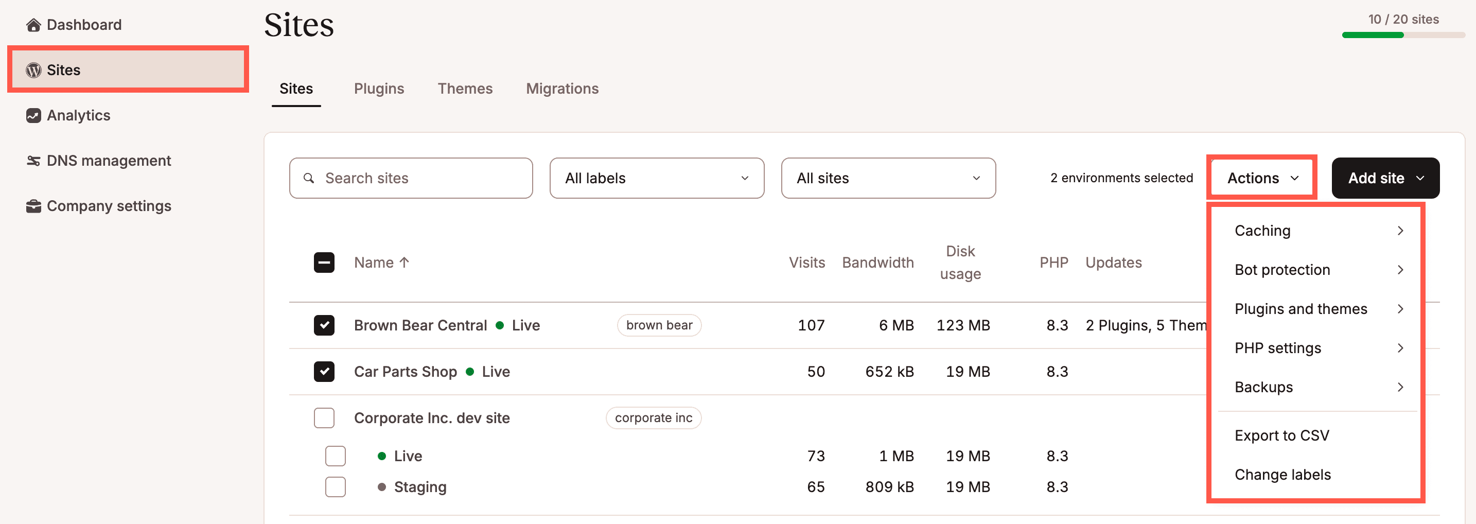Open the All sites filter dropdown

point(888,178)
